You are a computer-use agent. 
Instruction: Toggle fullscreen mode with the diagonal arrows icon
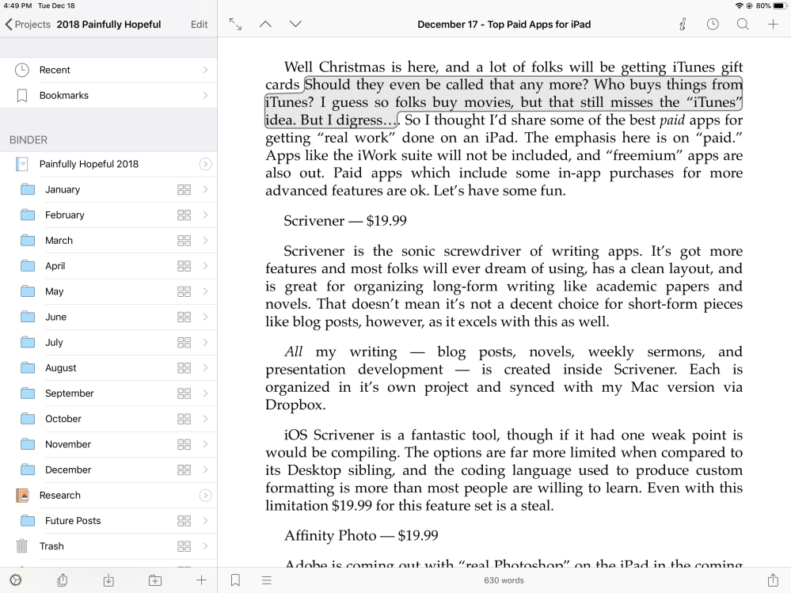(235, 24)
